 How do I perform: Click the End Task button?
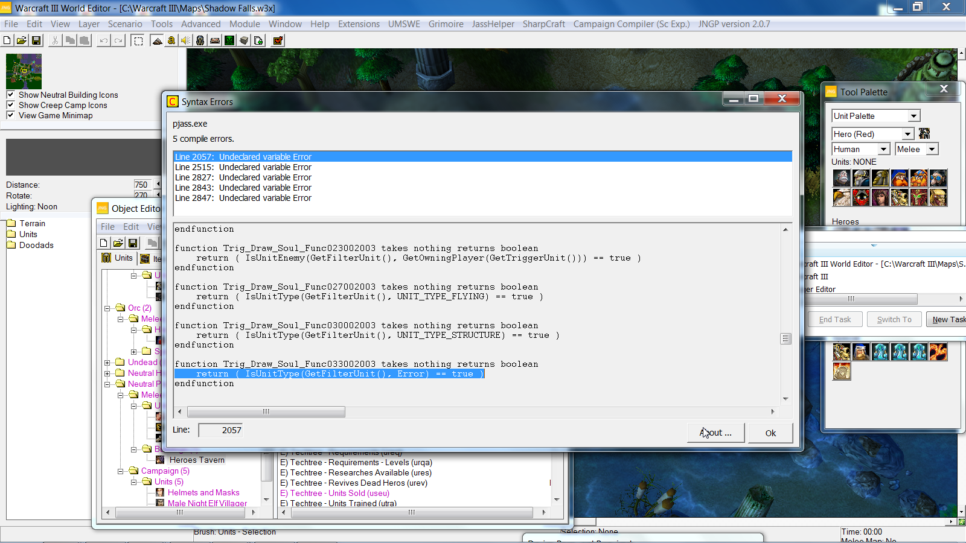(835, 320)
